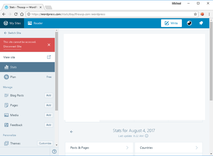Dismiss the red site error notice
213x156 pixels.
coord(49,45)
